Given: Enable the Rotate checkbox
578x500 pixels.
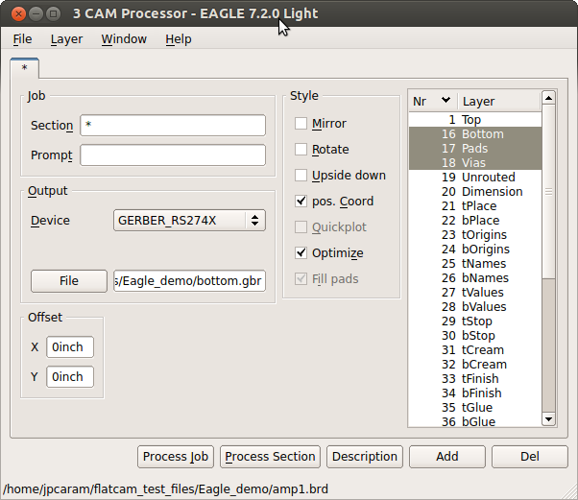Looking at the screenshot, I should tap(301, 150).
